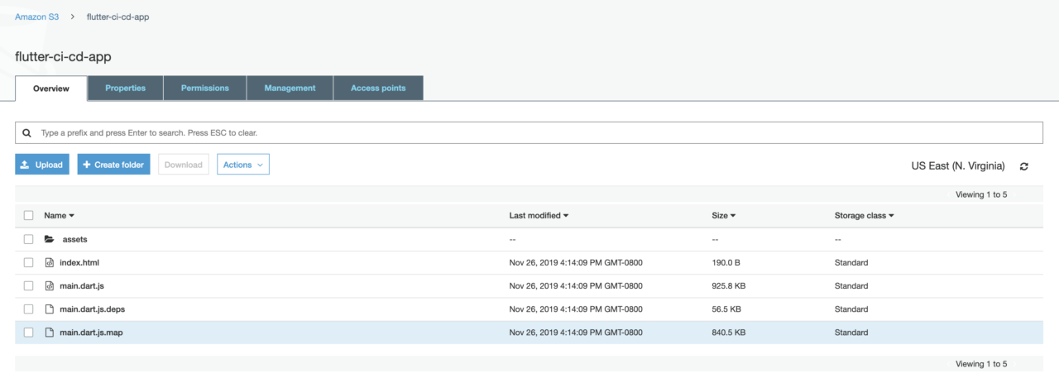
Task: Click the magnifier icon in search bar
Action: coord(26,132)
